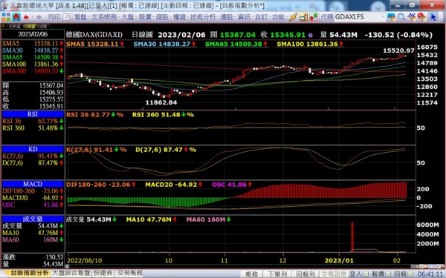Click the chart horizontal scrollbar under the dates
This screenshot has height=278, width=446.
point(240,267)
